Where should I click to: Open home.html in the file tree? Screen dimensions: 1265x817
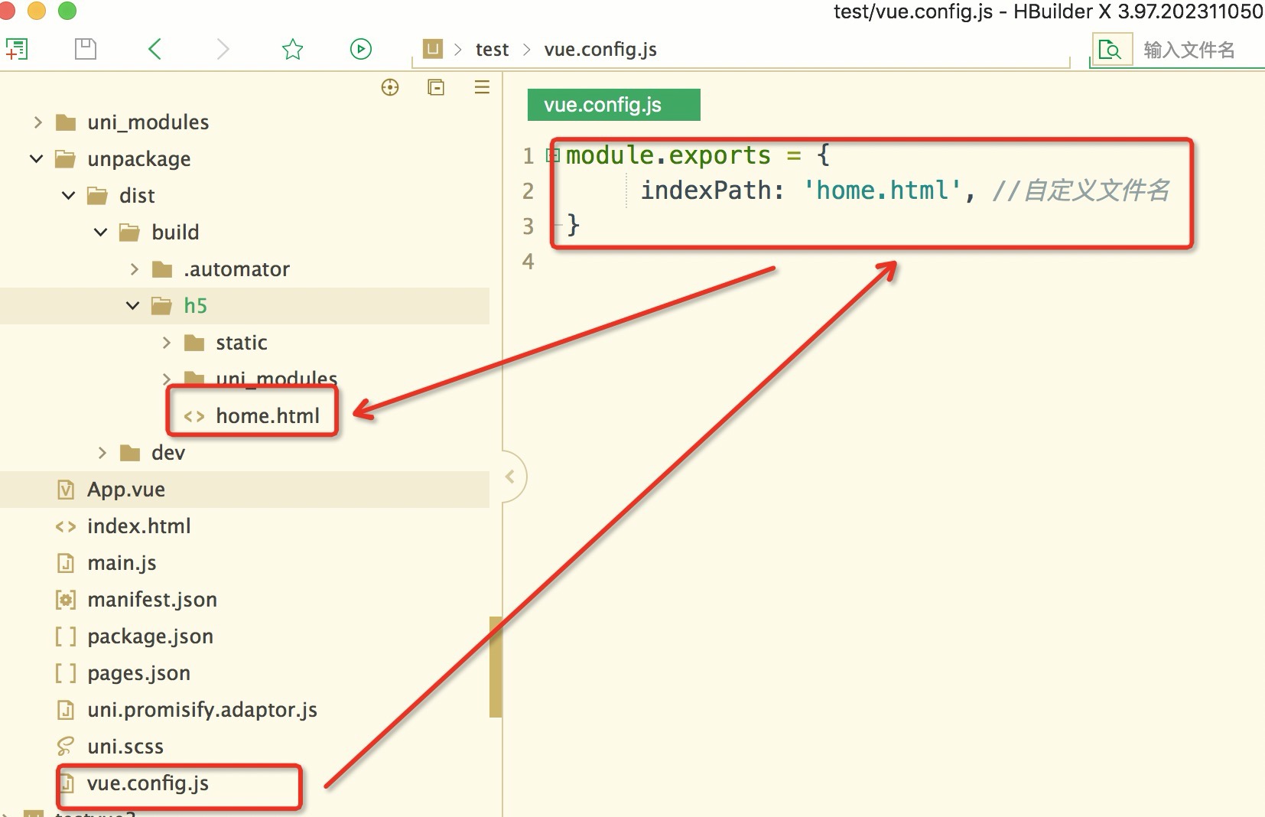pos(267,416)
